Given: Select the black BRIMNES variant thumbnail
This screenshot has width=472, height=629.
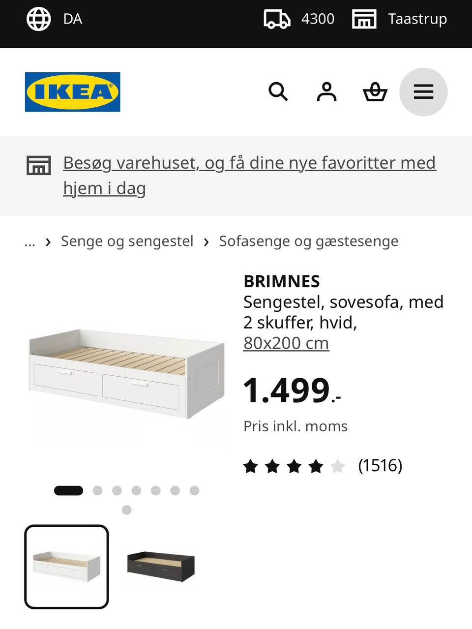Looking at the screenshot, I should click(161, 567).
